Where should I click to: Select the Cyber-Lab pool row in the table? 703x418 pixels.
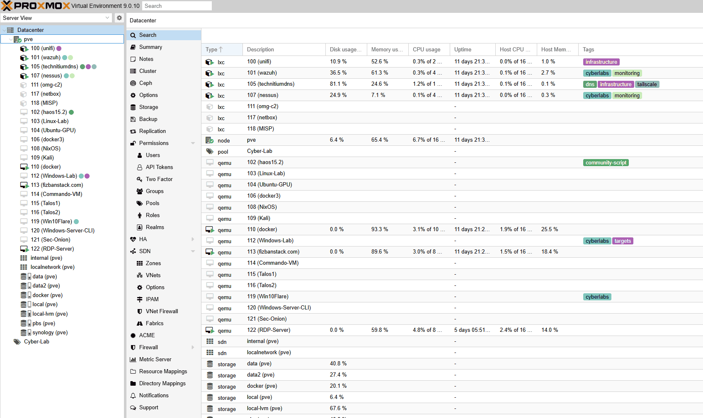click(452, 151)
